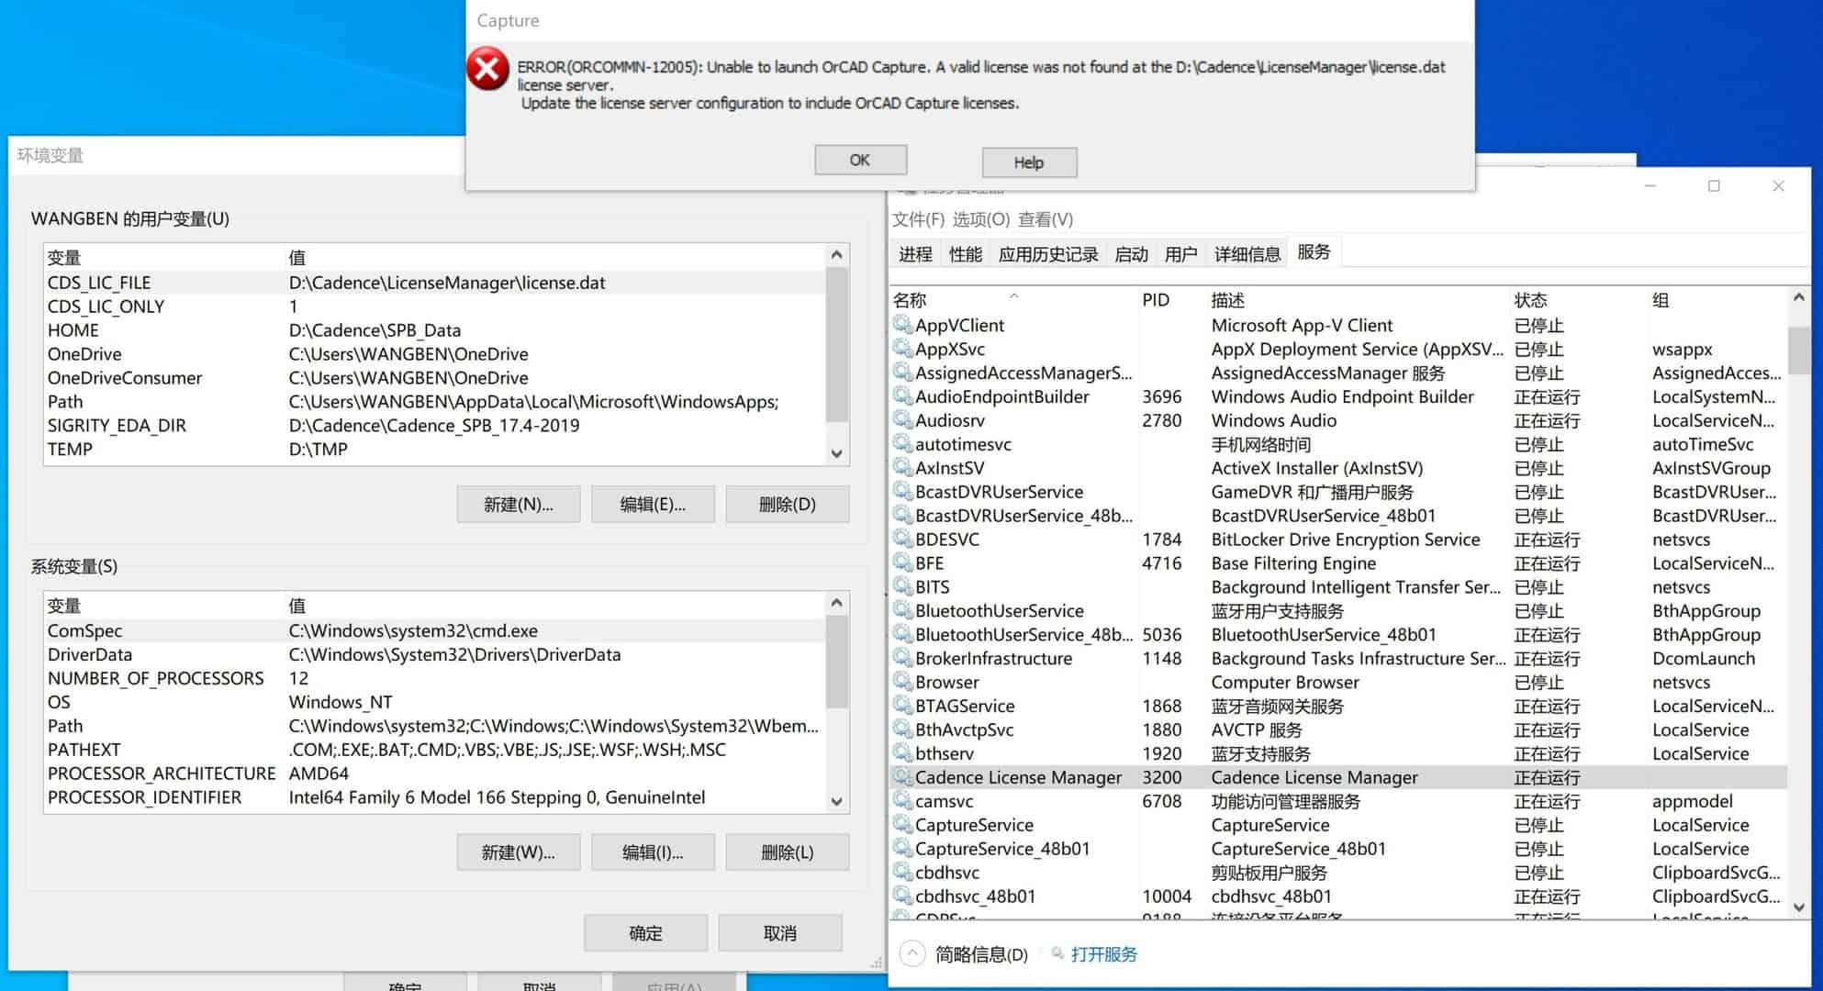Click 编辑(I)... for system variables
Viewport: 1823px width, 991px height.
653,852
